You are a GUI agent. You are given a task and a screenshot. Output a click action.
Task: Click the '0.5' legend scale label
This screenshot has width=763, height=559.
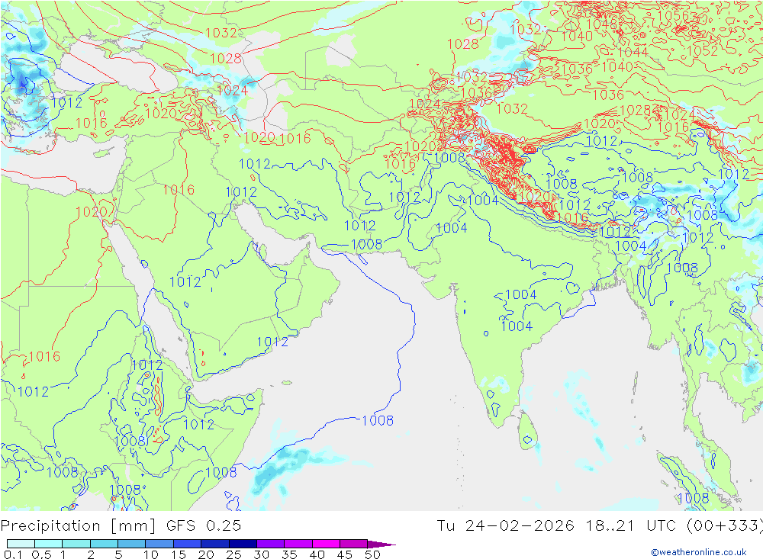[41, 554]
